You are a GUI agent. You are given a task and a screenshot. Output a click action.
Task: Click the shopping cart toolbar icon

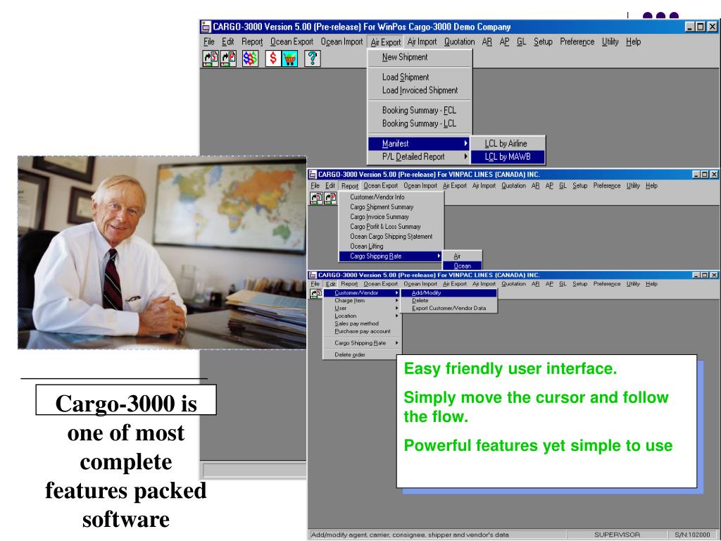pyautogui.click(x=289, y=58)
